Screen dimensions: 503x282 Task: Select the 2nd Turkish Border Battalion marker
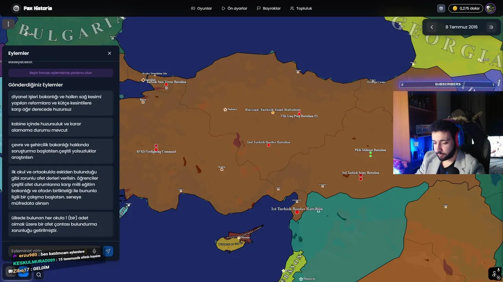click(x=269, y=145)
